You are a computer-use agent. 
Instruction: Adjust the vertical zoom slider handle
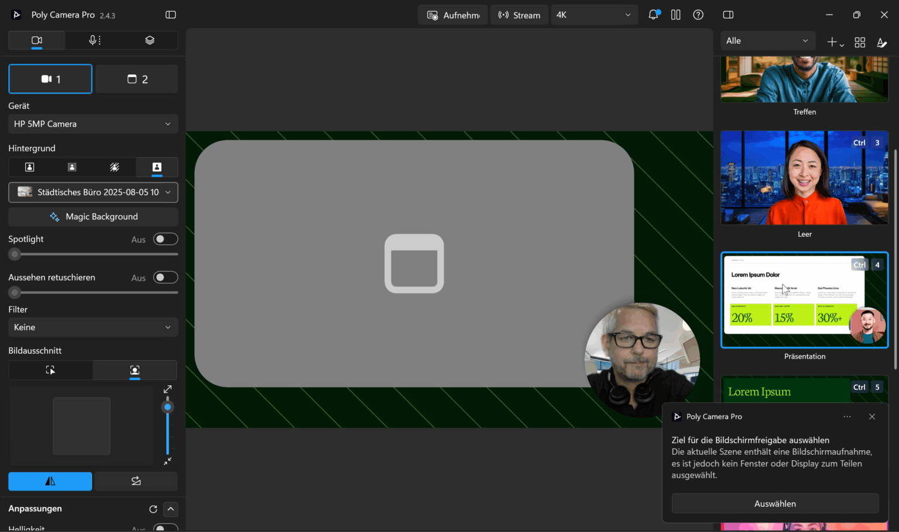pyautogui.click(x=167, y=407)
